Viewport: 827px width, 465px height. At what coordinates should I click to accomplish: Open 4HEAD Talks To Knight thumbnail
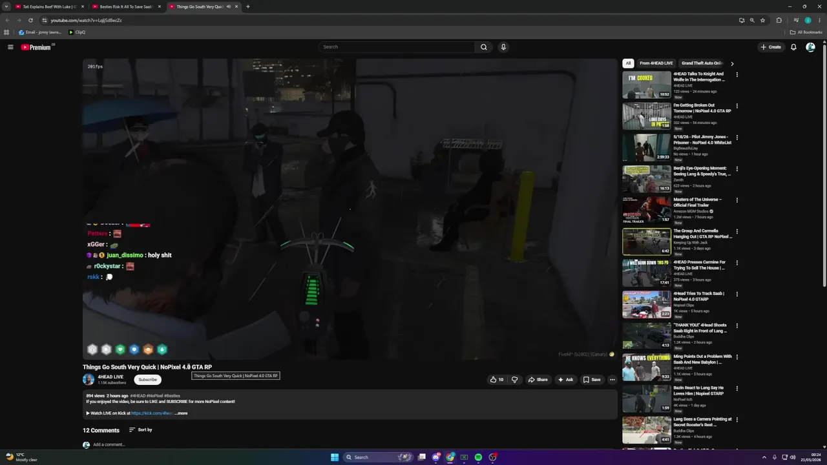tap(647, 85)
